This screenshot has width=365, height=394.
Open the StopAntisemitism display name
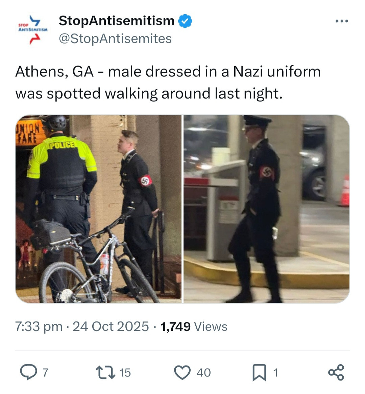[116, 21]
